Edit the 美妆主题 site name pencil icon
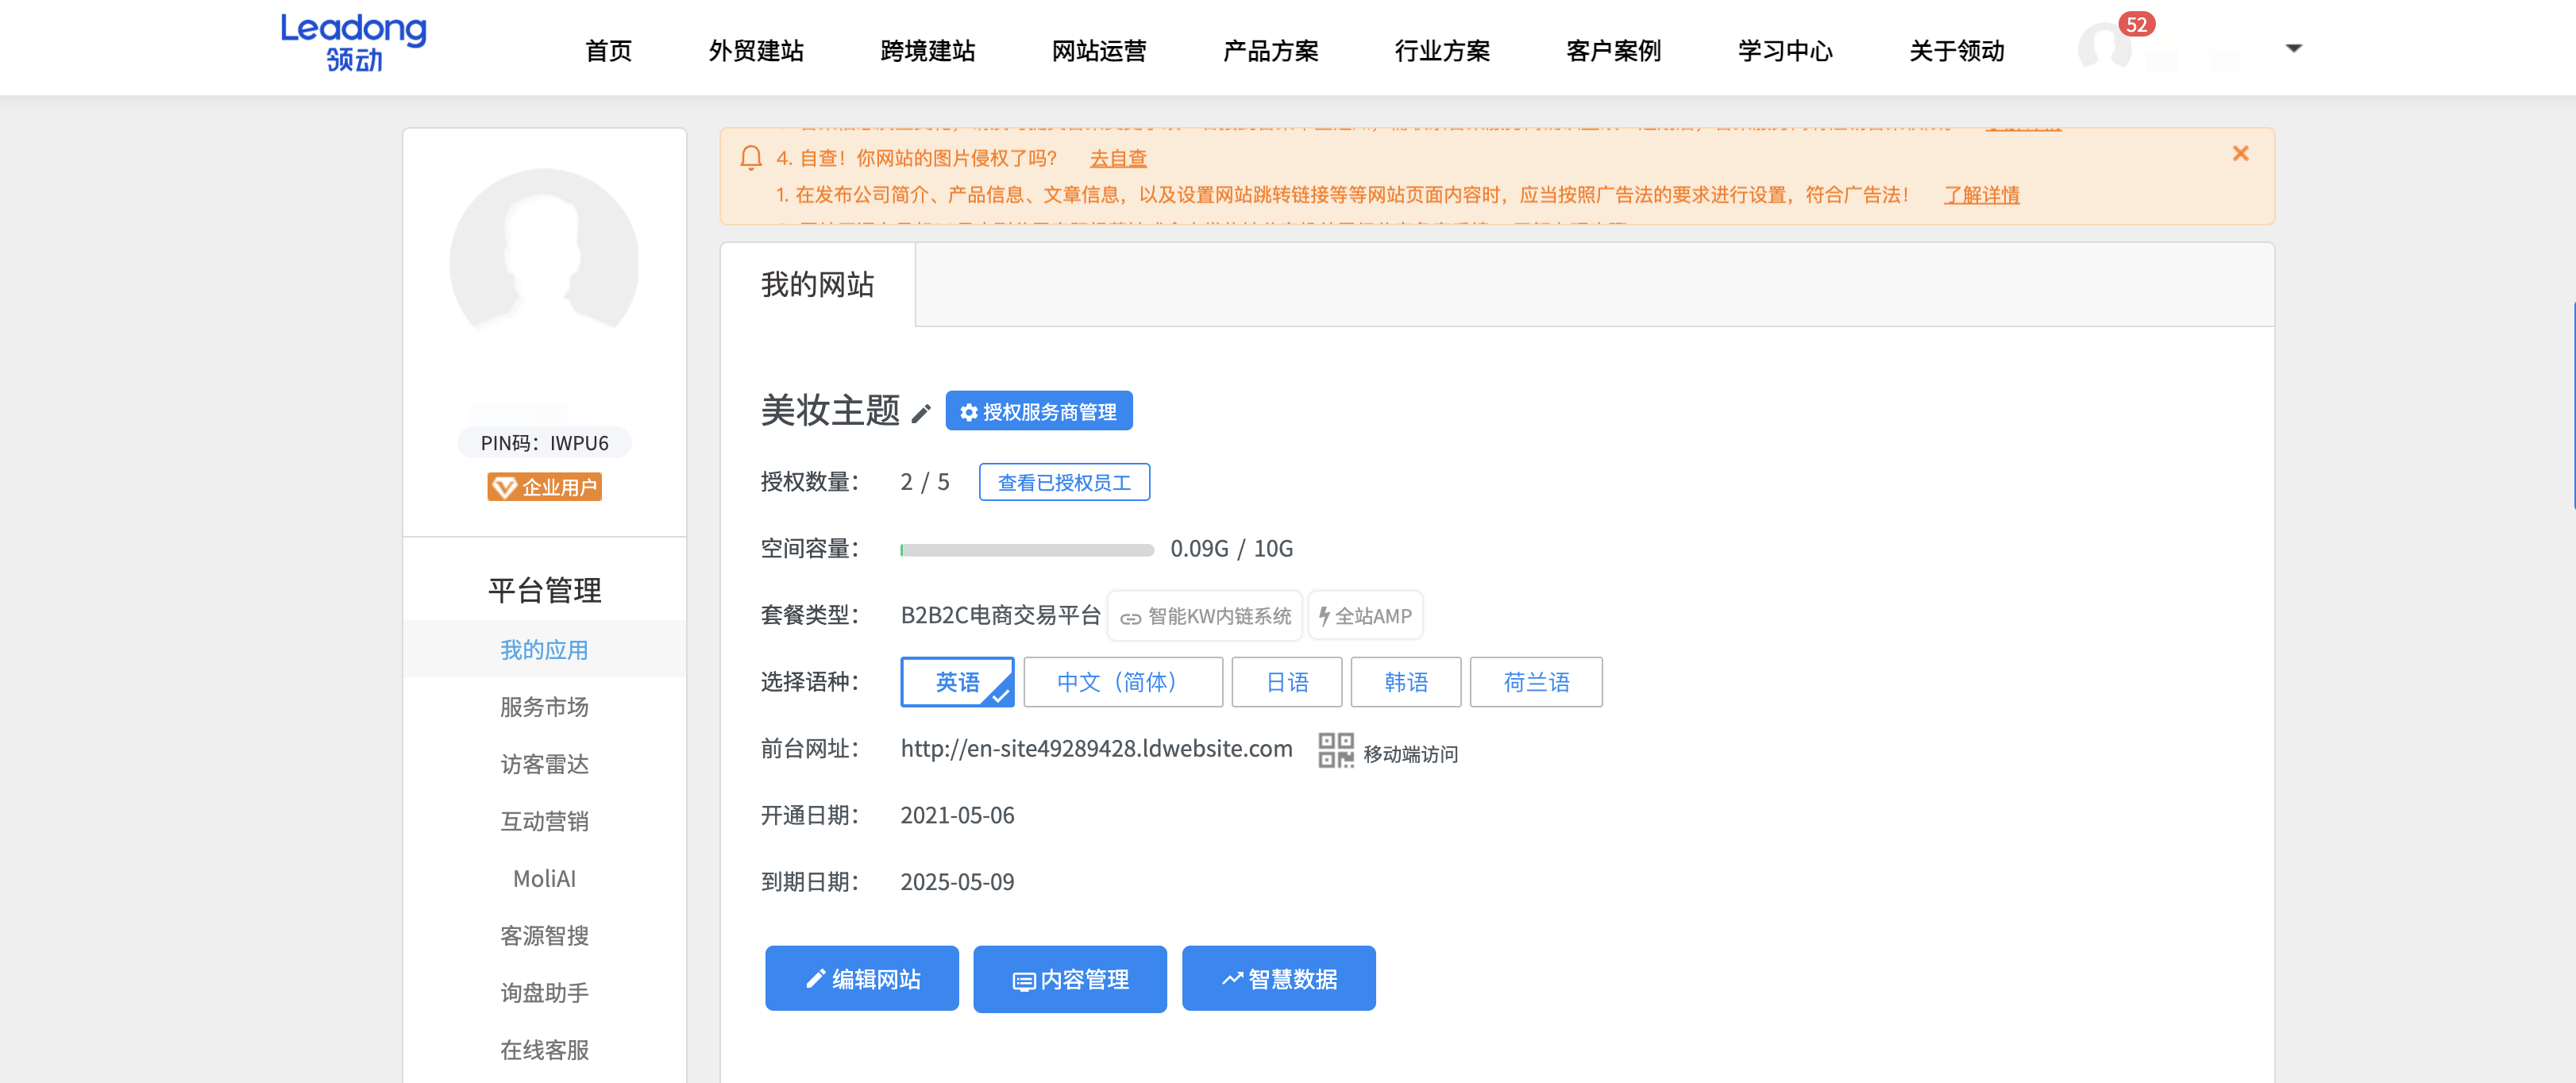Viewport: 2576px width, 1083px height. (921, 413)
